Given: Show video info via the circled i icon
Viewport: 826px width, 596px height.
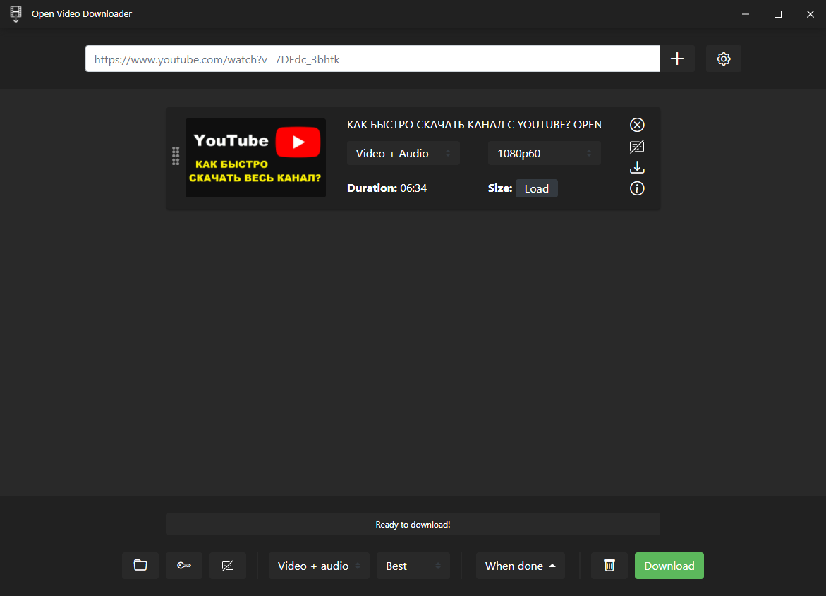Looking at the screenshot, I should pos(637,188).
